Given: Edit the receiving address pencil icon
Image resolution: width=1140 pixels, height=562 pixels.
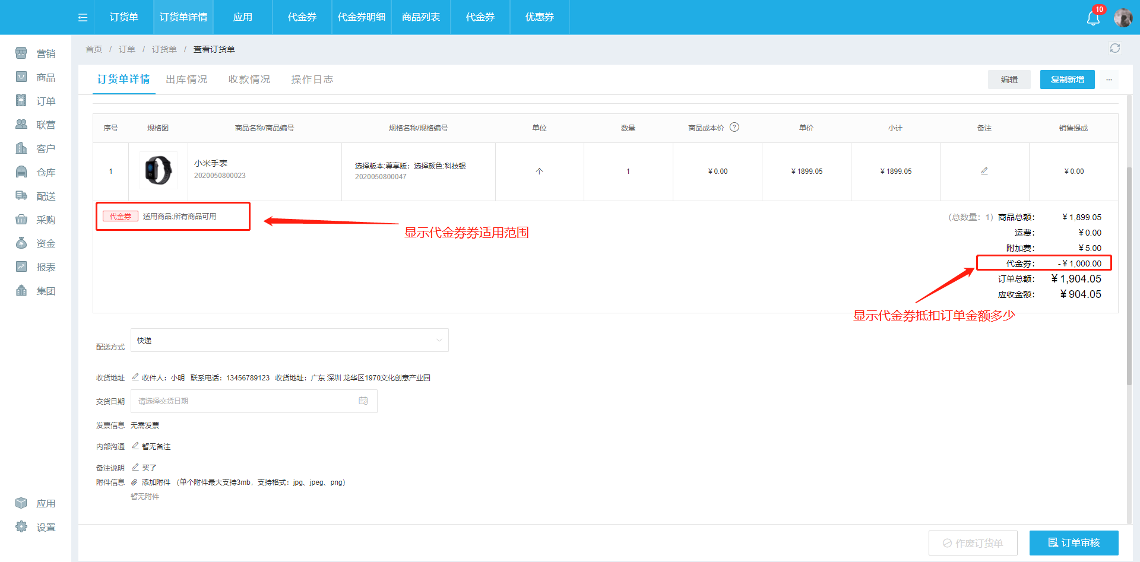Looking at the screenshot, I should (135, 377).
